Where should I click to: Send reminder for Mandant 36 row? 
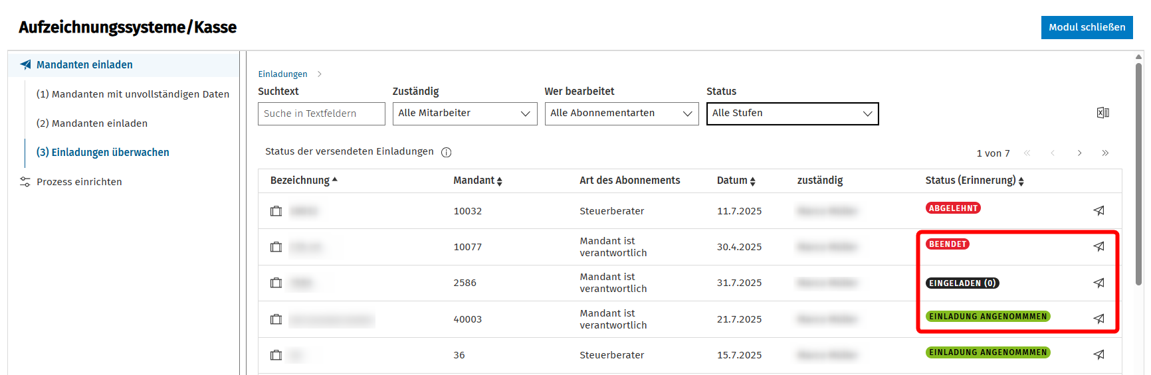point(1099,354)
